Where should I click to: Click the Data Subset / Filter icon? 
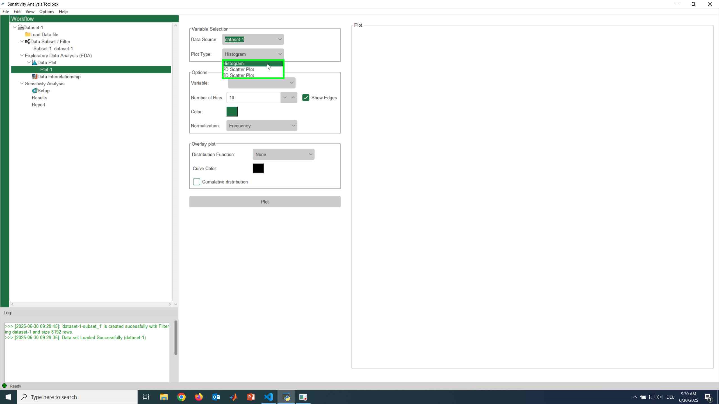pyautogui.click(x=28, y=42)
